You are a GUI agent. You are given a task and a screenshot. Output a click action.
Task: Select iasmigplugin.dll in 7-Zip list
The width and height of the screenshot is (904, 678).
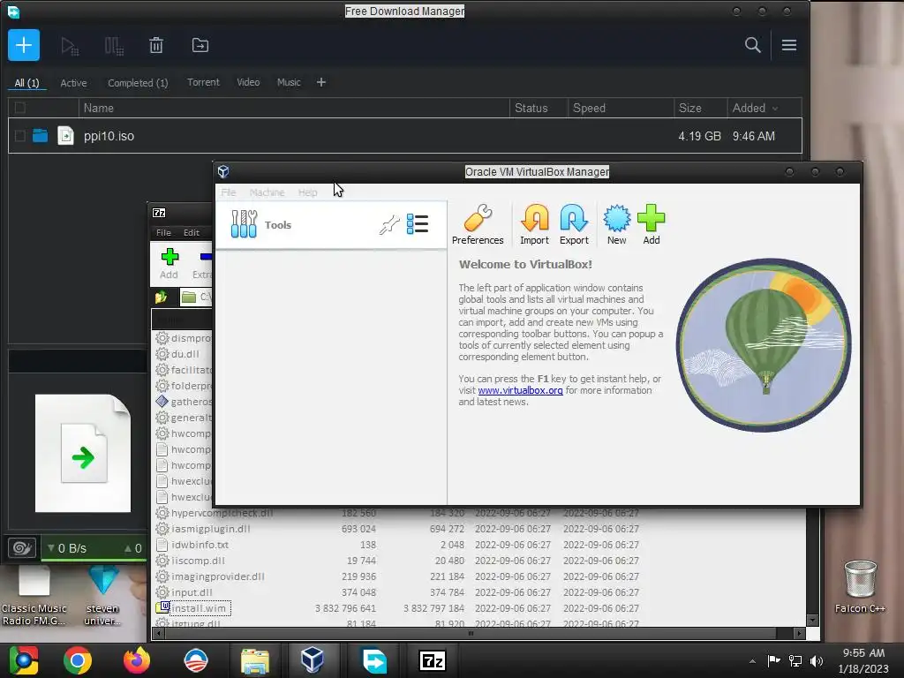point(210,529)
